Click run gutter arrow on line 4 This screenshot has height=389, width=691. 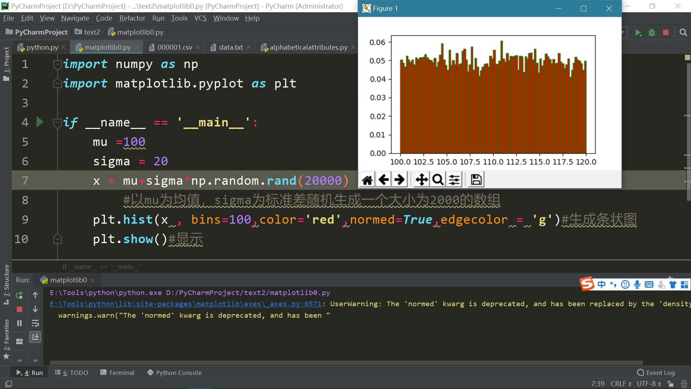point(40,122)
